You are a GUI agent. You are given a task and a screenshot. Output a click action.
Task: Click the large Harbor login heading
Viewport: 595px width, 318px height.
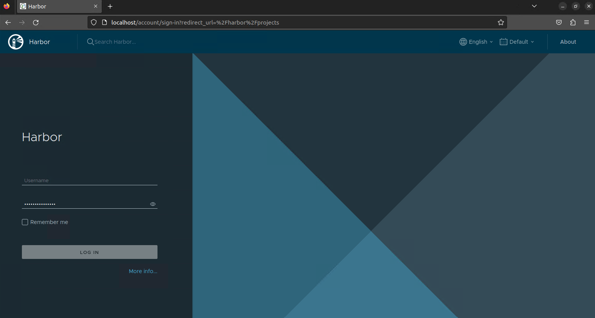pyautogui.click(x=42, y=137)
